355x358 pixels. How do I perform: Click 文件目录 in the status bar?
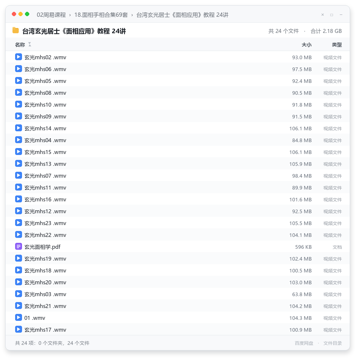pos(332,343)
